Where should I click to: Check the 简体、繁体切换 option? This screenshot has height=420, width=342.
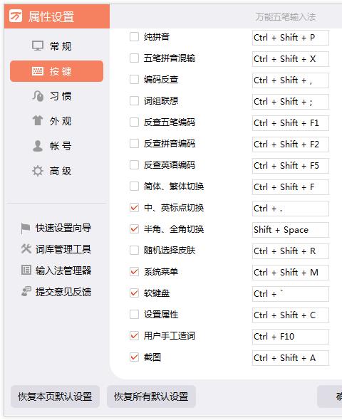tap(134, 187)
